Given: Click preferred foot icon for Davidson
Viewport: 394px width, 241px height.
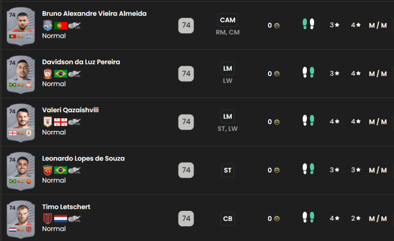Looking at the screenshot, I should pos(309,73).
